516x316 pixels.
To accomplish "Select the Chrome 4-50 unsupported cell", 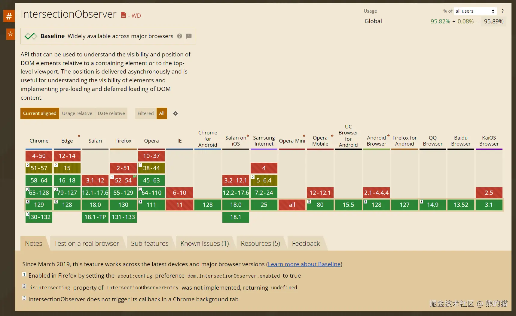I will 39,156.
